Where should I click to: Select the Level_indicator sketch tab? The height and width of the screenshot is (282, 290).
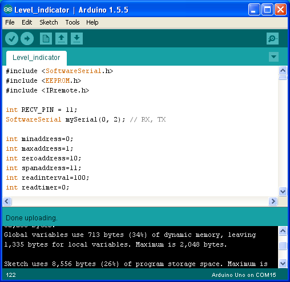point(37,58)
